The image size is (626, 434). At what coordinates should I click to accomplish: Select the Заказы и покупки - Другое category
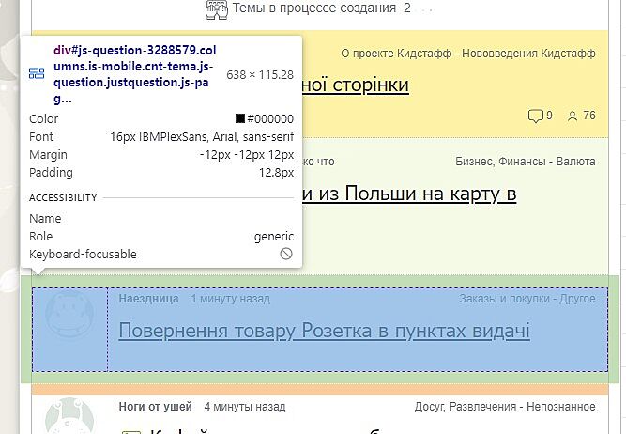(x=527, y=299)
